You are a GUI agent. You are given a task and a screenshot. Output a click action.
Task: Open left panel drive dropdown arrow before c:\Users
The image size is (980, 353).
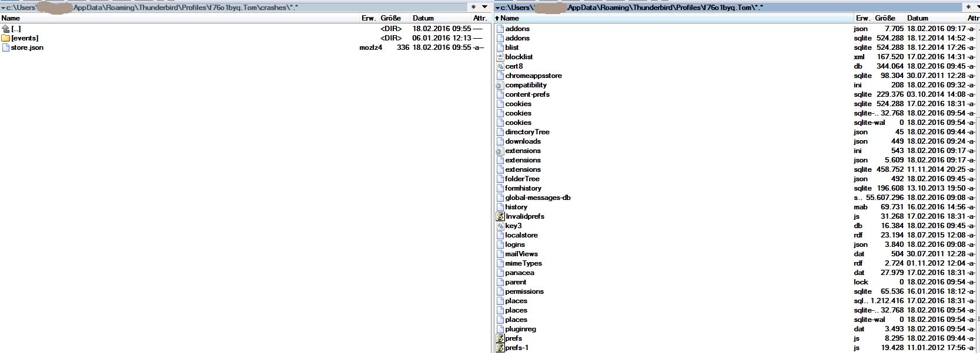tap(3, 8)
